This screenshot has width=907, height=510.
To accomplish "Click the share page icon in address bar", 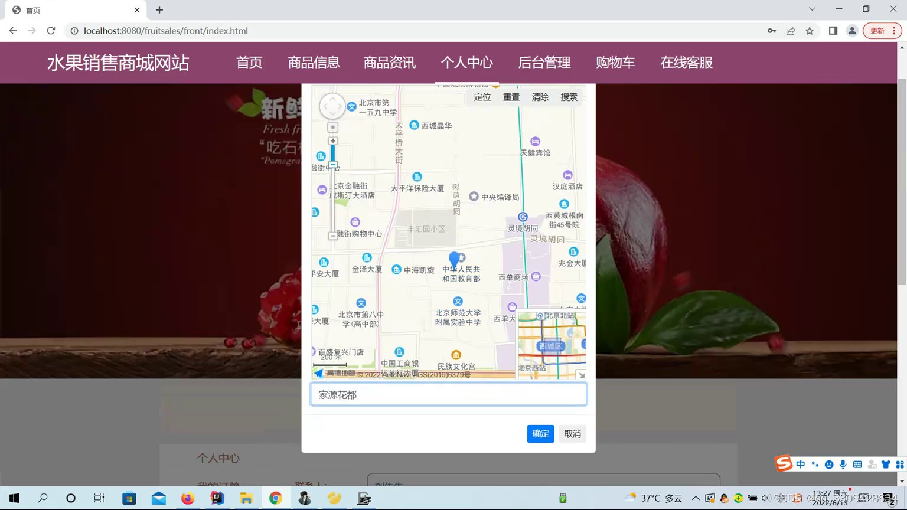I will tap(791, 31).
